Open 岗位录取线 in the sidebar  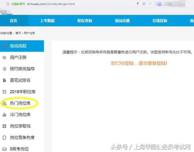20,126
